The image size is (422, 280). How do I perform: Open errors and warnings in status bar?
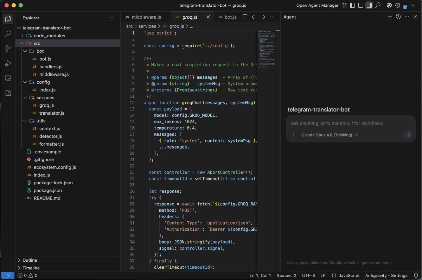click(28, 275)
